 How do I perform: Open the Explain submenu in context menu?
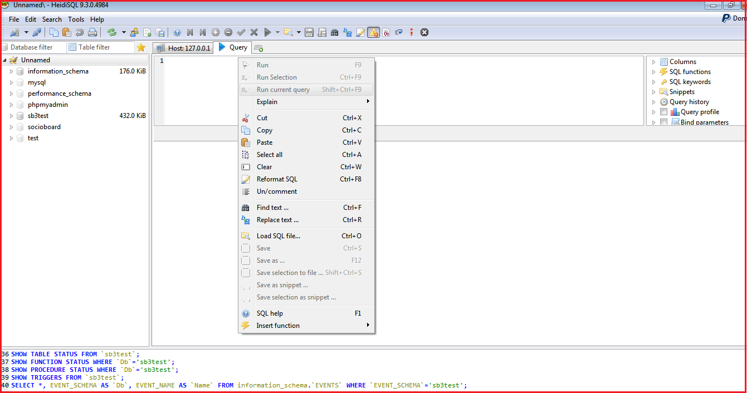tap(306, 102)
